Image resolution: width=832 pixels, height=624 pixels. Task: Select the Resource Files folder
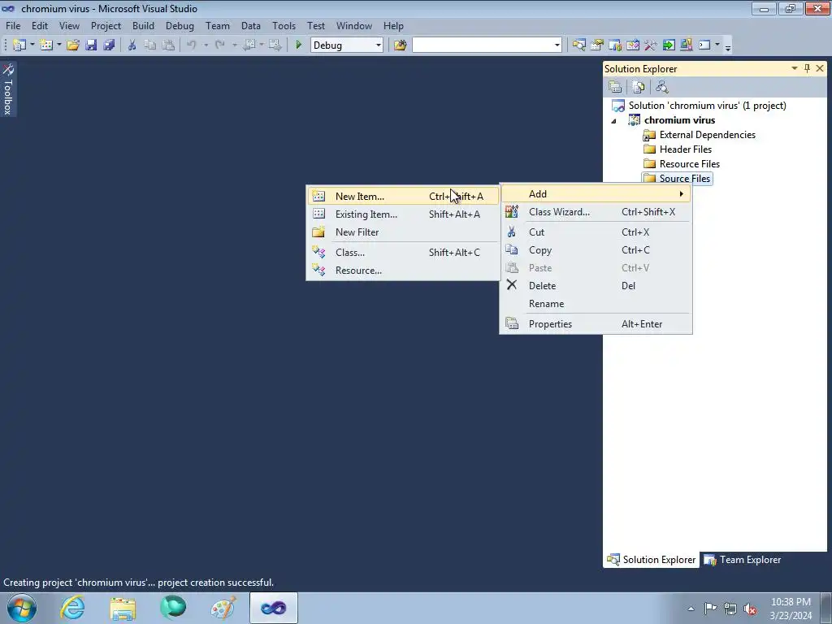(682, 164)
